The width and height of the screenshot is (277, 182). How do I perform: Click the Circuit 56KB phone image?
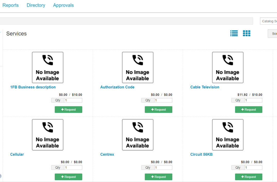coord(228,135)
